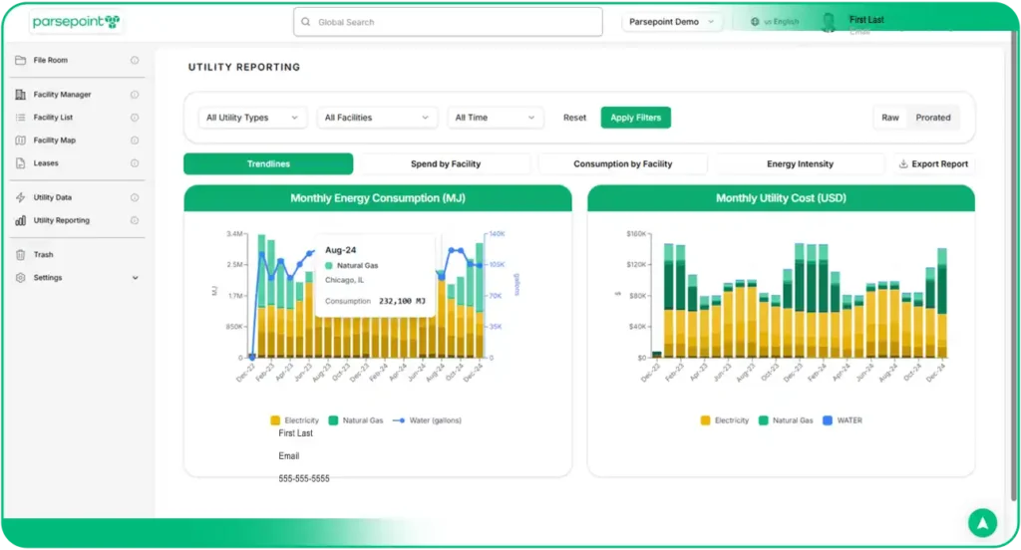This screenshot has height=550, width=1021.
Task: Click the Parsepoint logo
Action: [75, 21]
